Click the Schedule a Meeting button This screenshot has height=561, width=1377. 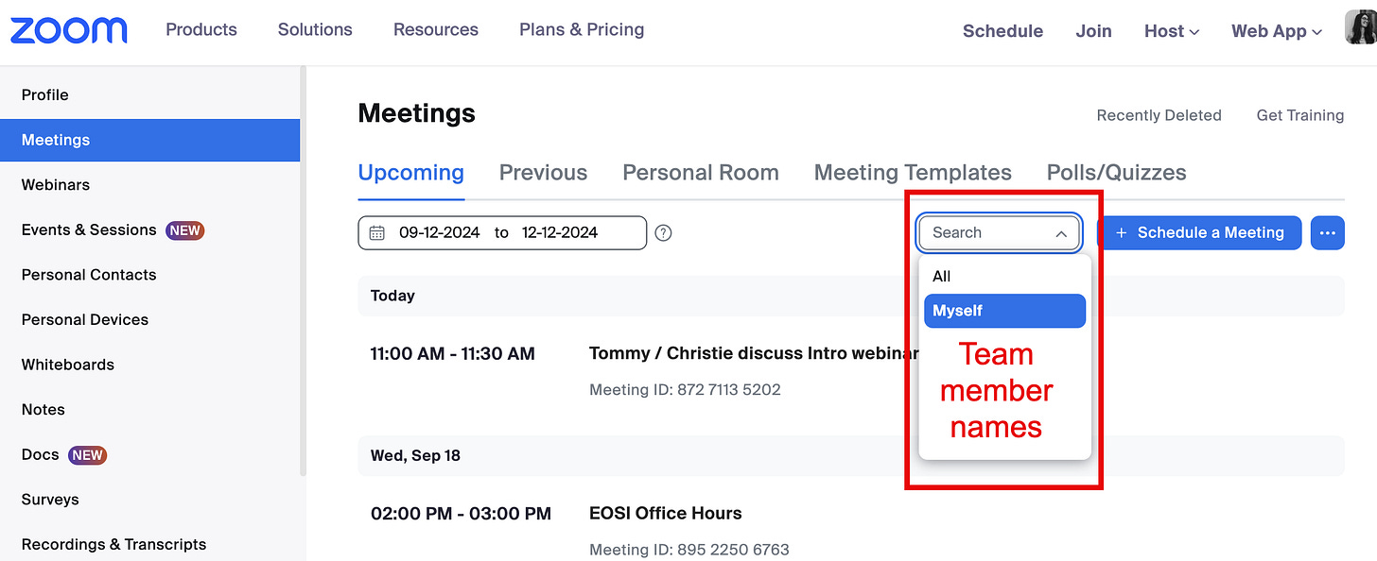(1199, 232)
